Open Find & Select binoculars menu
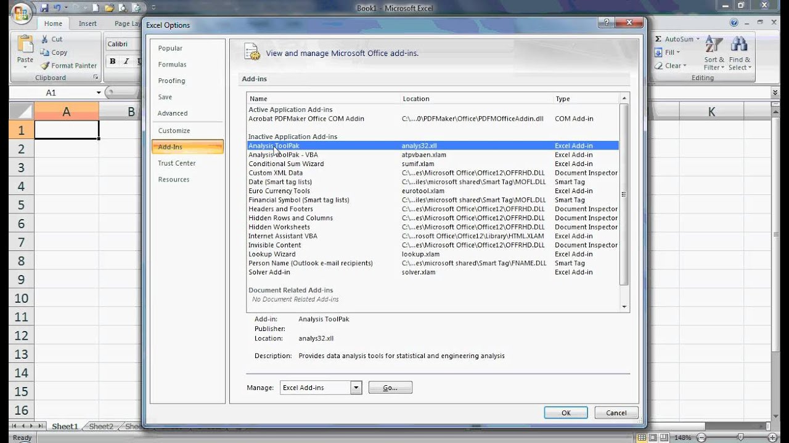Image resolution: width=789 pixels, height=443 pixels. click(x=739, y=53)
